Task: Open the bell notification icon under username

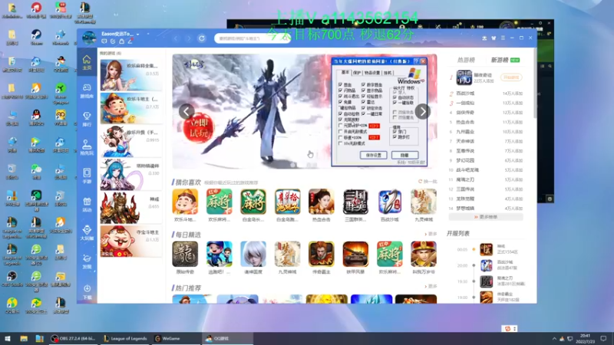Action: click(x=121, y=41)
